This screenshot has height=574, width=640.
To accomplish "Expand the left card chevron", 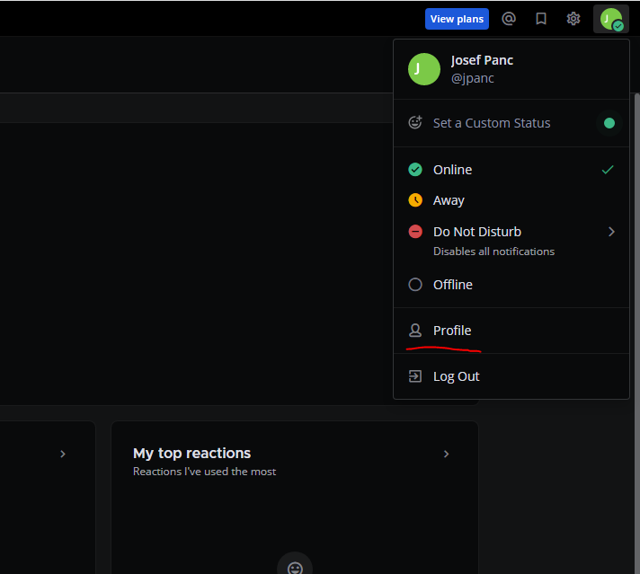I will click(63, 455).
